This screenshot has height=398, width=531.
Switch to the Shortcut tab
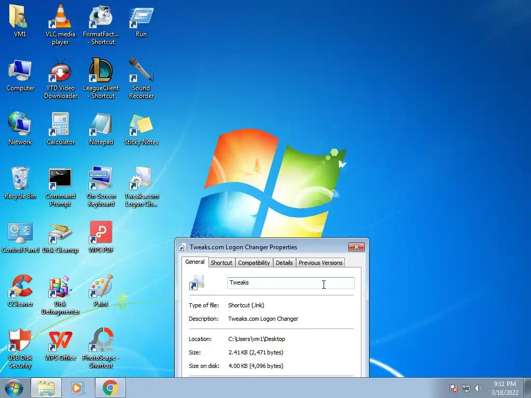click(221, 263)
